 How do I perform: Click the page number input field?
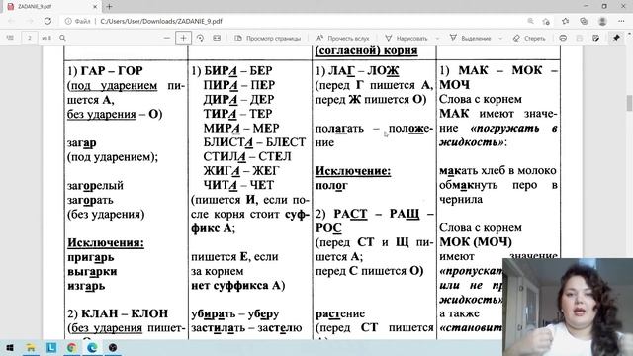29,38
